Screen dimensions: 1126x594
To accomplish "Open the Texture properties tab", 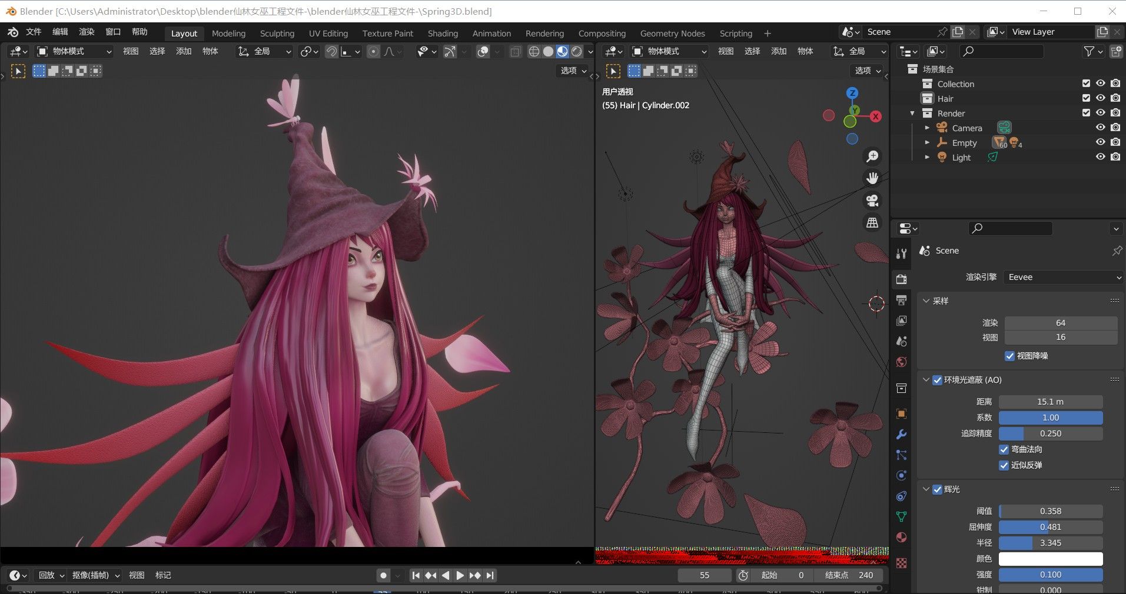I will tap(901, 563).
